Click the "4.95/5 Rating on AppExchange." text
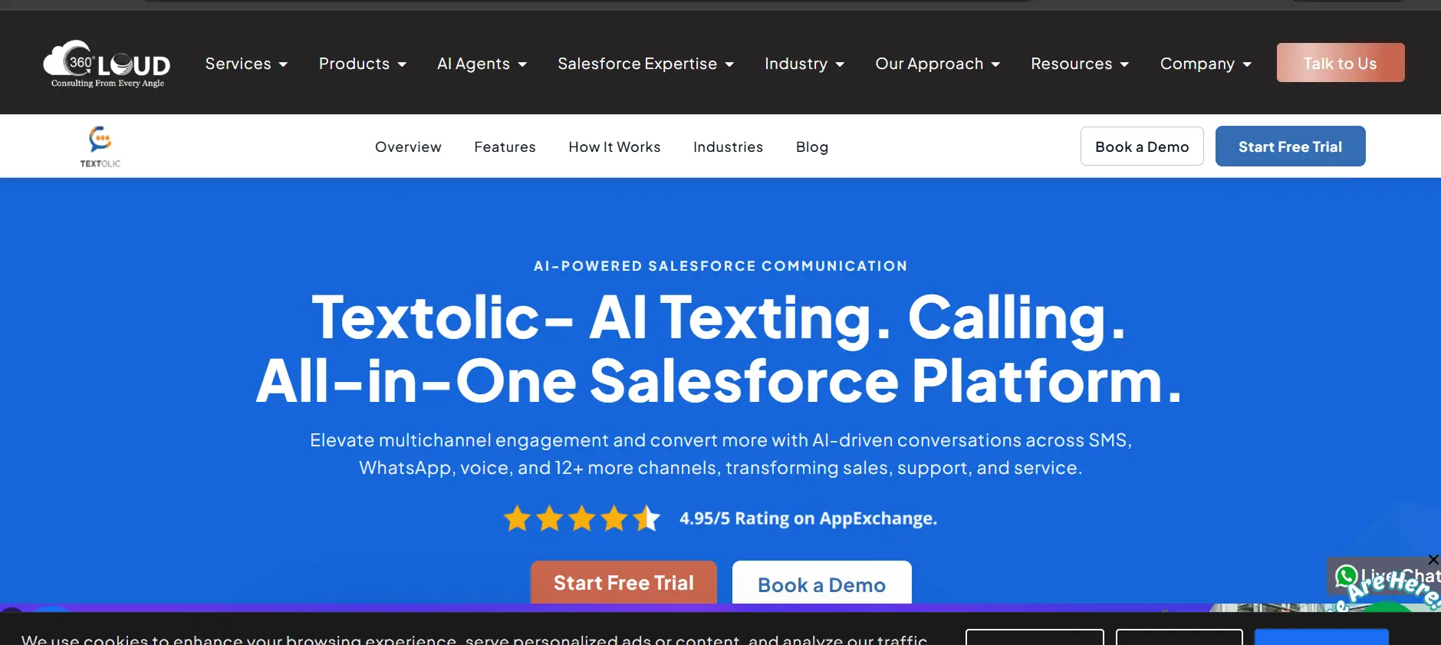The height and width of the screenshot is (645, 1441). [808, 518]
